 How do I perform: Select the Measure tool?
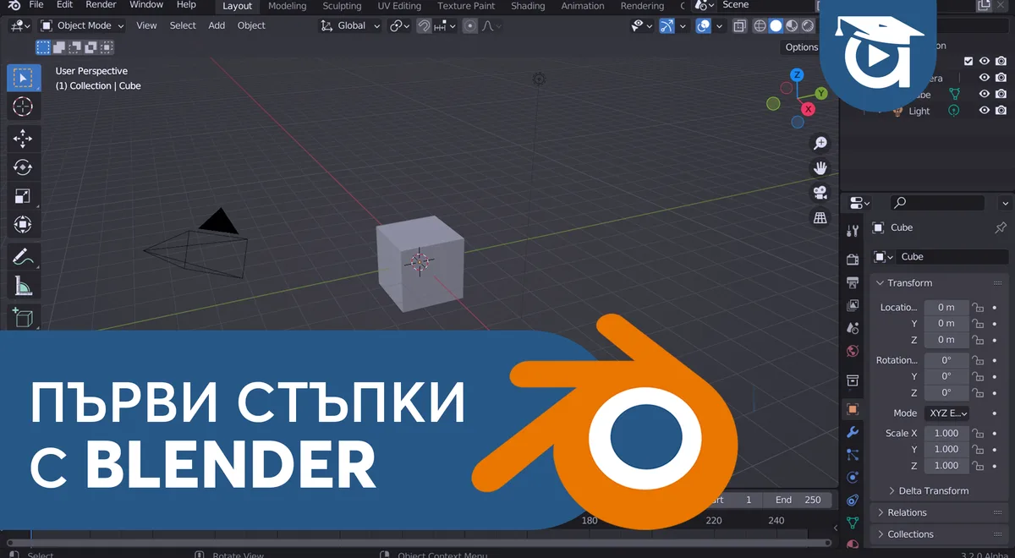coord(23,286)
